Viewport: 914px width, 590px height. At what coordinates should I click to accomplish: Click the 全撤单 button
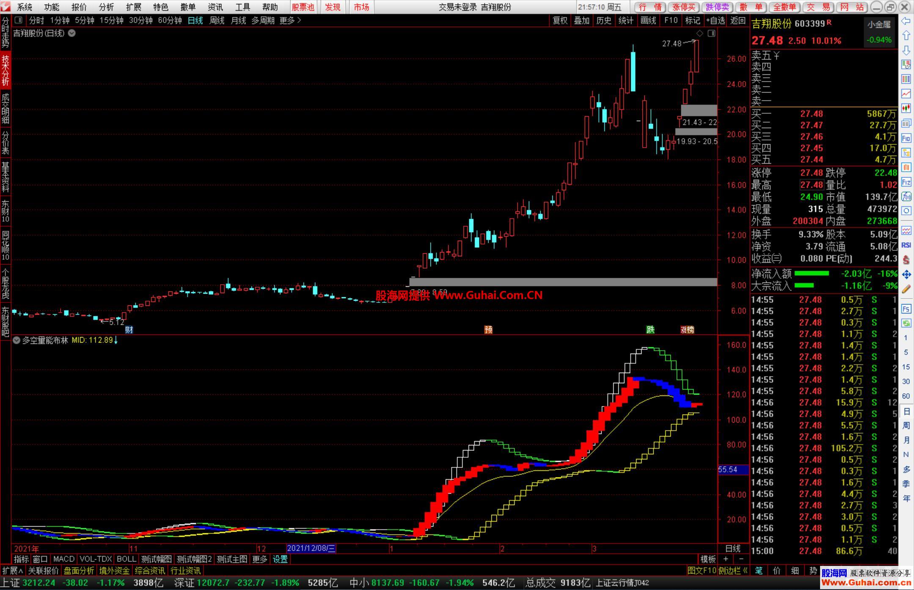(x=785, y=7)
